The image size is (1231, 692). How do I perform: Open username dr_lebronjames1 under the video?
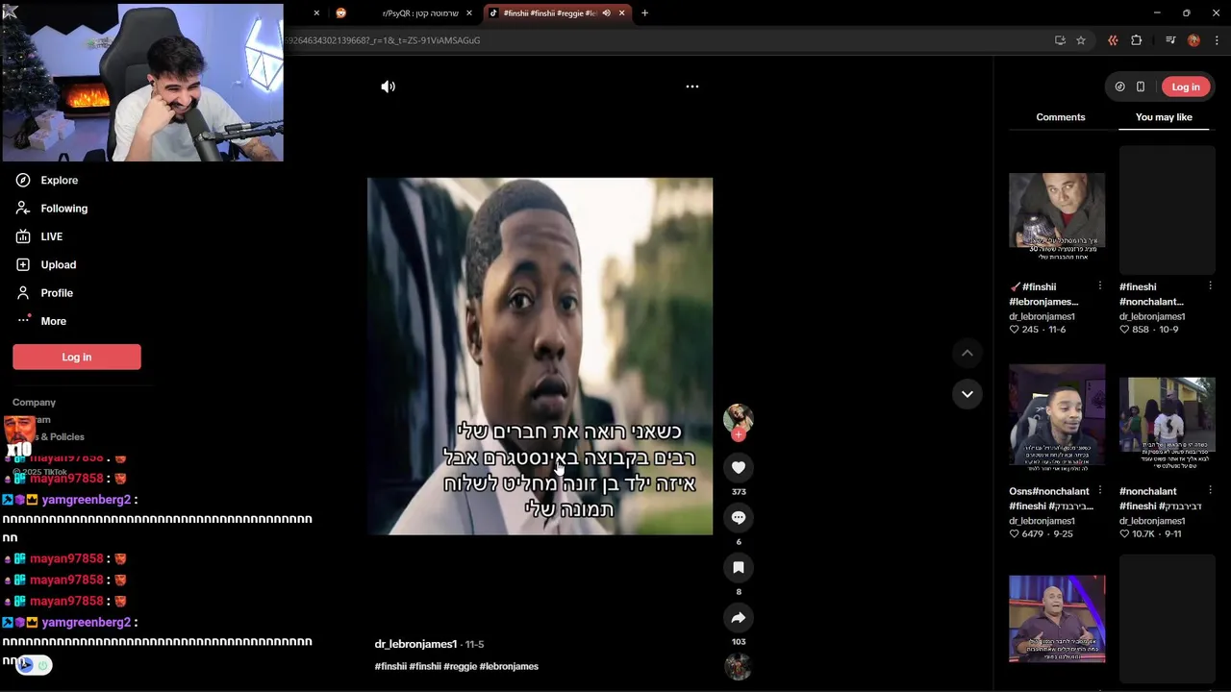pyautogui.click(x=415, y=644)
